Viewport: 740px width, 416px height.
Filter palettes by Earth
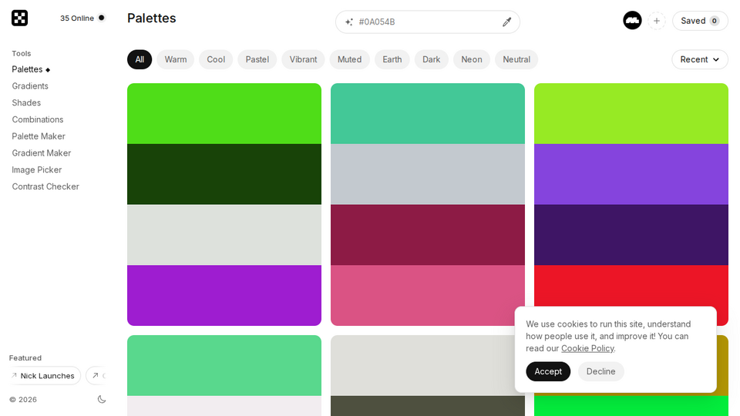(x=392, y=59)
